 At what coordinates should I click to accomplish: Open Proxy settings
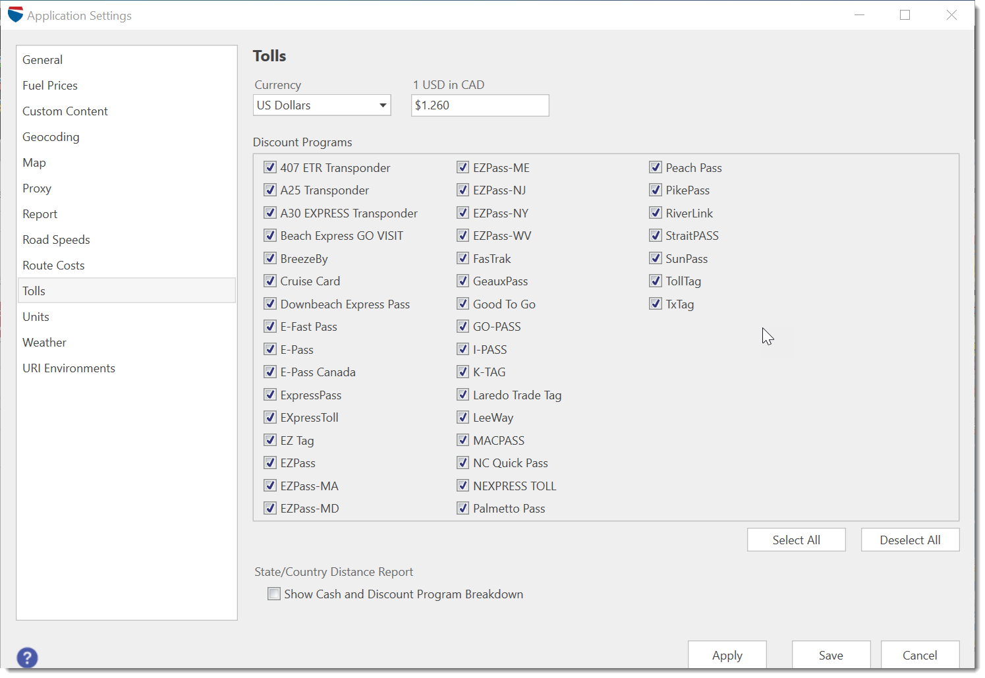[x=127, y=188]
